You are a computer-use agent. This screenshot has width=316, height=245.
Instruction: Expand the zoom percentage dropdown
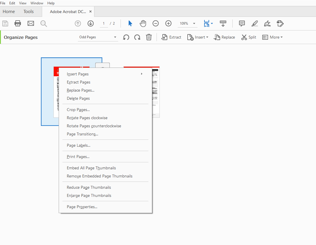(x=194, y=23)
